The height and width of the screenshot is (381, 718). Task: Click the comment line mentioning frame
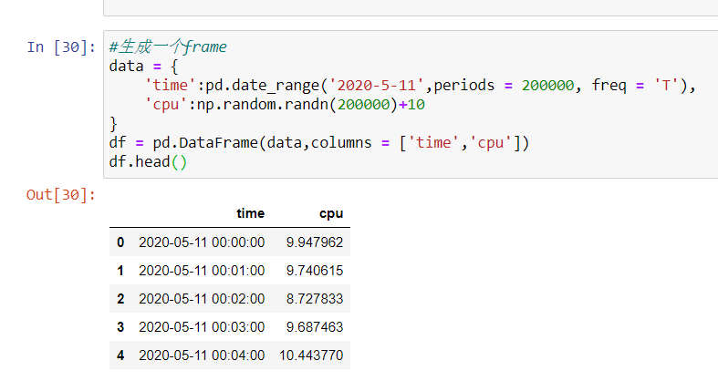point(168,47)
